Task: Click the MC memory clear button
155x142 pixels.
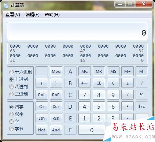Action: point(85,71)
